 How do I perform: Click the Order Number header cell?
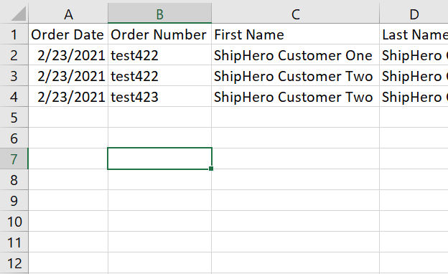click(x=159, y=34)
